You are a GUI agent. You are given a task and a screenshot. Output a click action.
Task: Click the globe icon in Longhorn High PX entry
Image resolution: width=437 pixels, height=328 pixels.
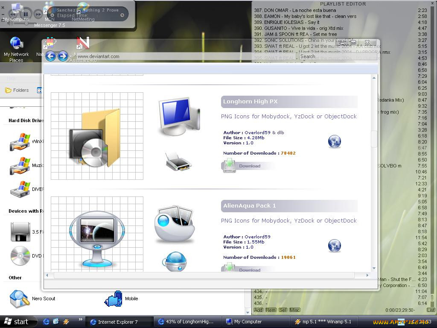click(x=335, y=141)
